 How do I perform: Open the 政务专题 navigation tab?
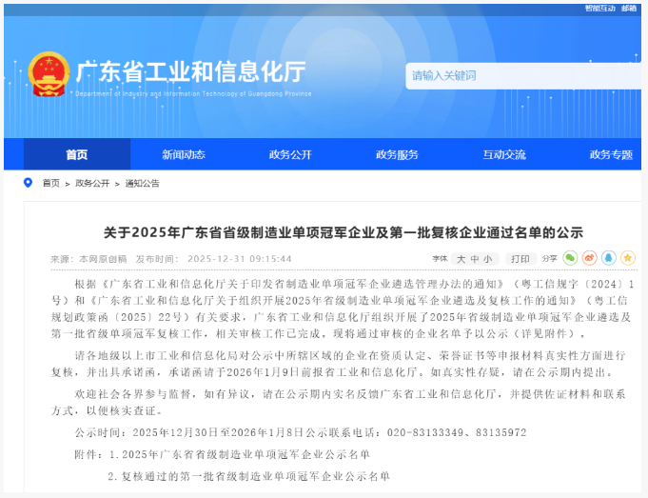tap(610, 154)
